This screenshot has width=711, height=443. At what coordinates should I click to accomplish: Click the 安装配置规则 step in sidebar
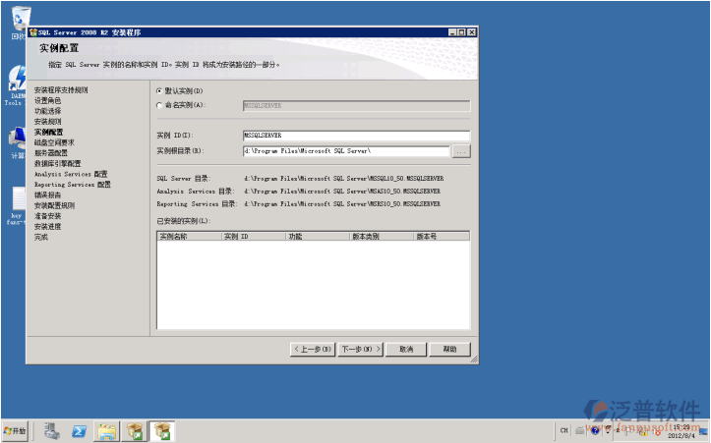(x=54, y=205)
